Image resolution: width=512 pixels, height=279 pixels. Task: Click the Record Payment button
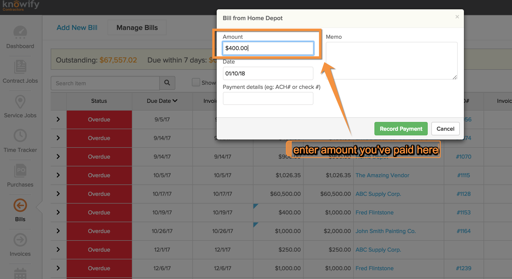coord(401,129)
